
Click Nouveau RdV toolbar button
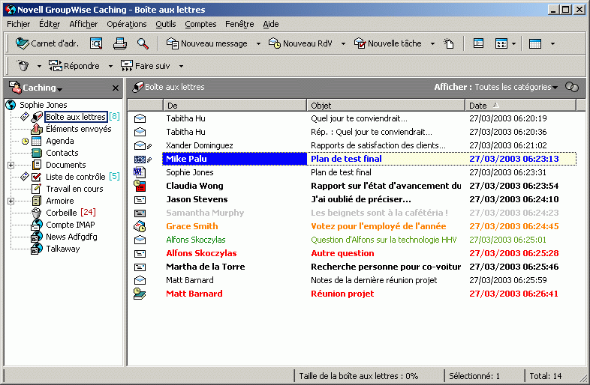(300, 43)
